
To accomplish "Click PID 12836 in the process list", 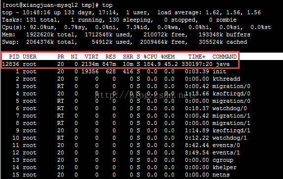I will click(11, 64).
